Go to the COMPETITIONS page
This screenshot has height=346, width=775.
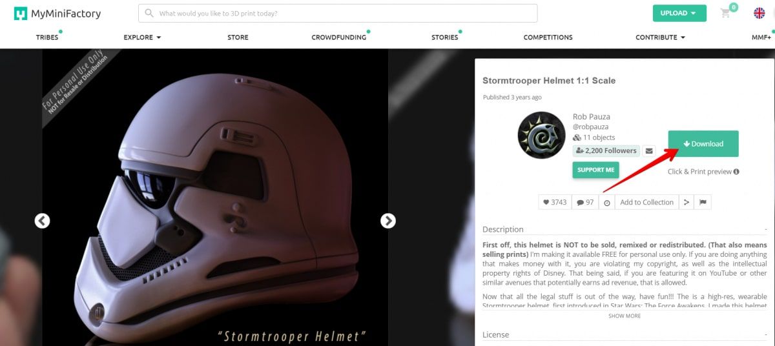click(548, 37)
